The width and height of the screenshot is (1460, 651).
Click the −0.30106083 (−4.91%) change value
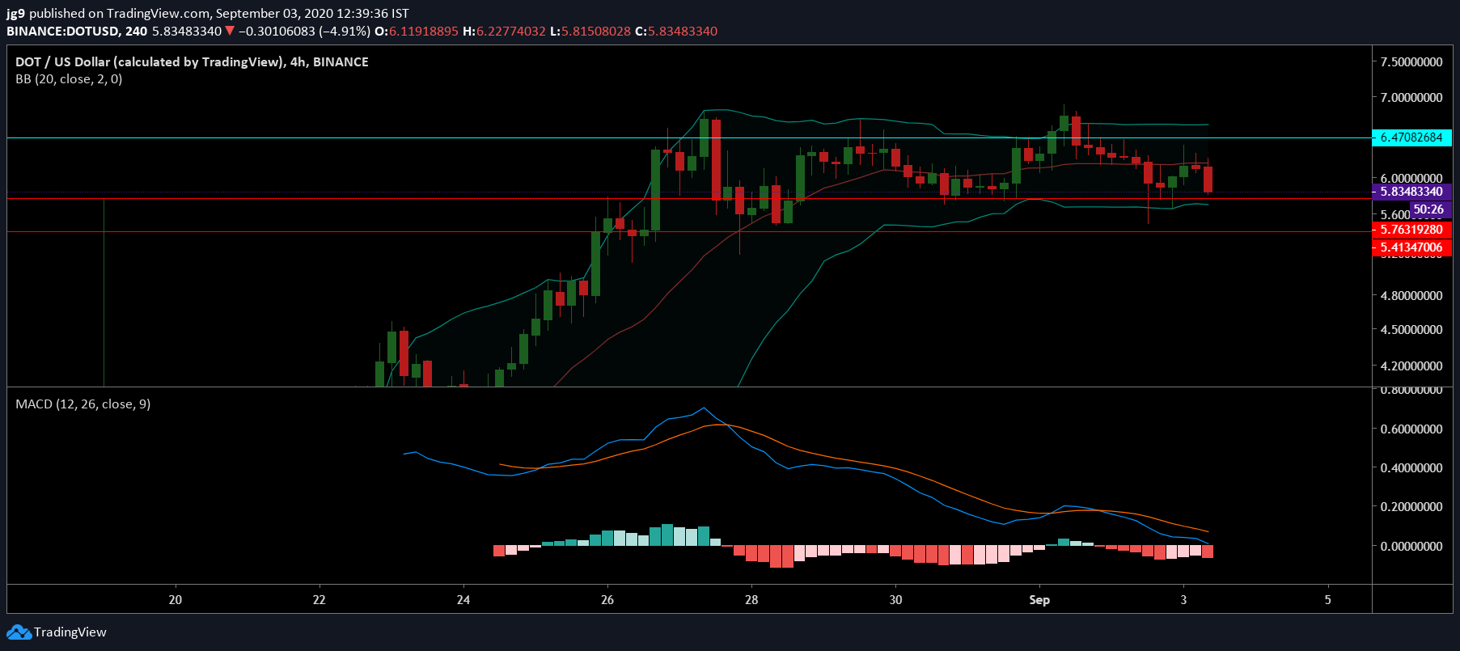pos(305,31)
